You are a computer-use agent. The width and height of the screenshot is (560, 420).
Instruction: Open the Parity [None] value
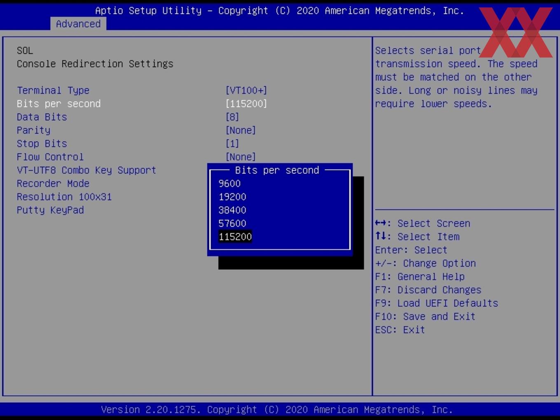240,131
